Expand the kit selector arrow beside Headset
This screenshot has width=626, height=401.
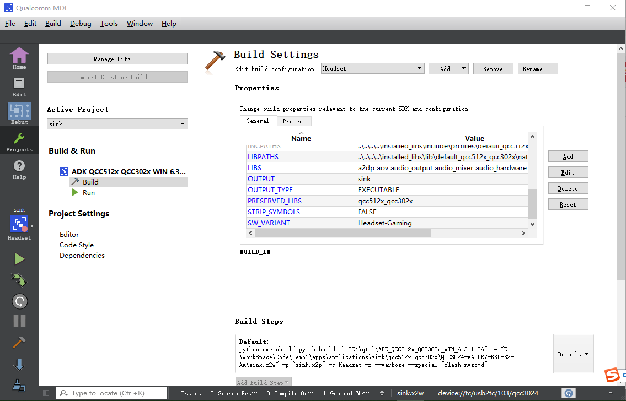click(32, 226)
